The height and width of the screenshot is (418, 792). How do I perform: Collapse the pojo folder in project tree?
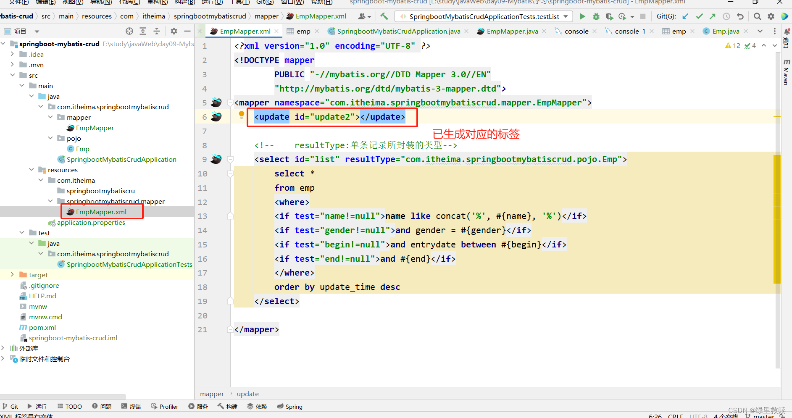(50, 138)
